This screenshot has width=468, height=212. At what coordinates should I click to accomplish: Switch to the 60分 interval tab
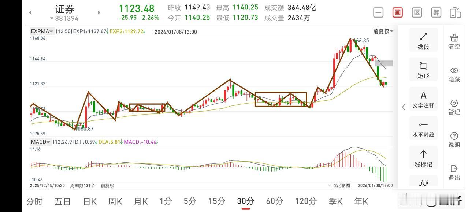tap(274, 201)
